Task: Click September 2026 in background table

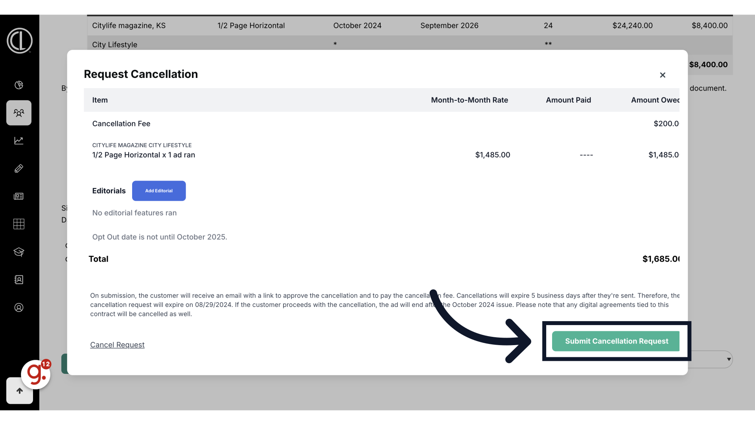Action: (449, 26)
